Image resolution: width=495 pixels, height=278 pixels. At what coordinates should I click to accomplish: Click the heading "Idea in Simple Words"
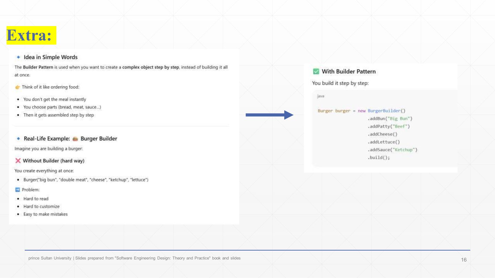(x=51, y=57)
